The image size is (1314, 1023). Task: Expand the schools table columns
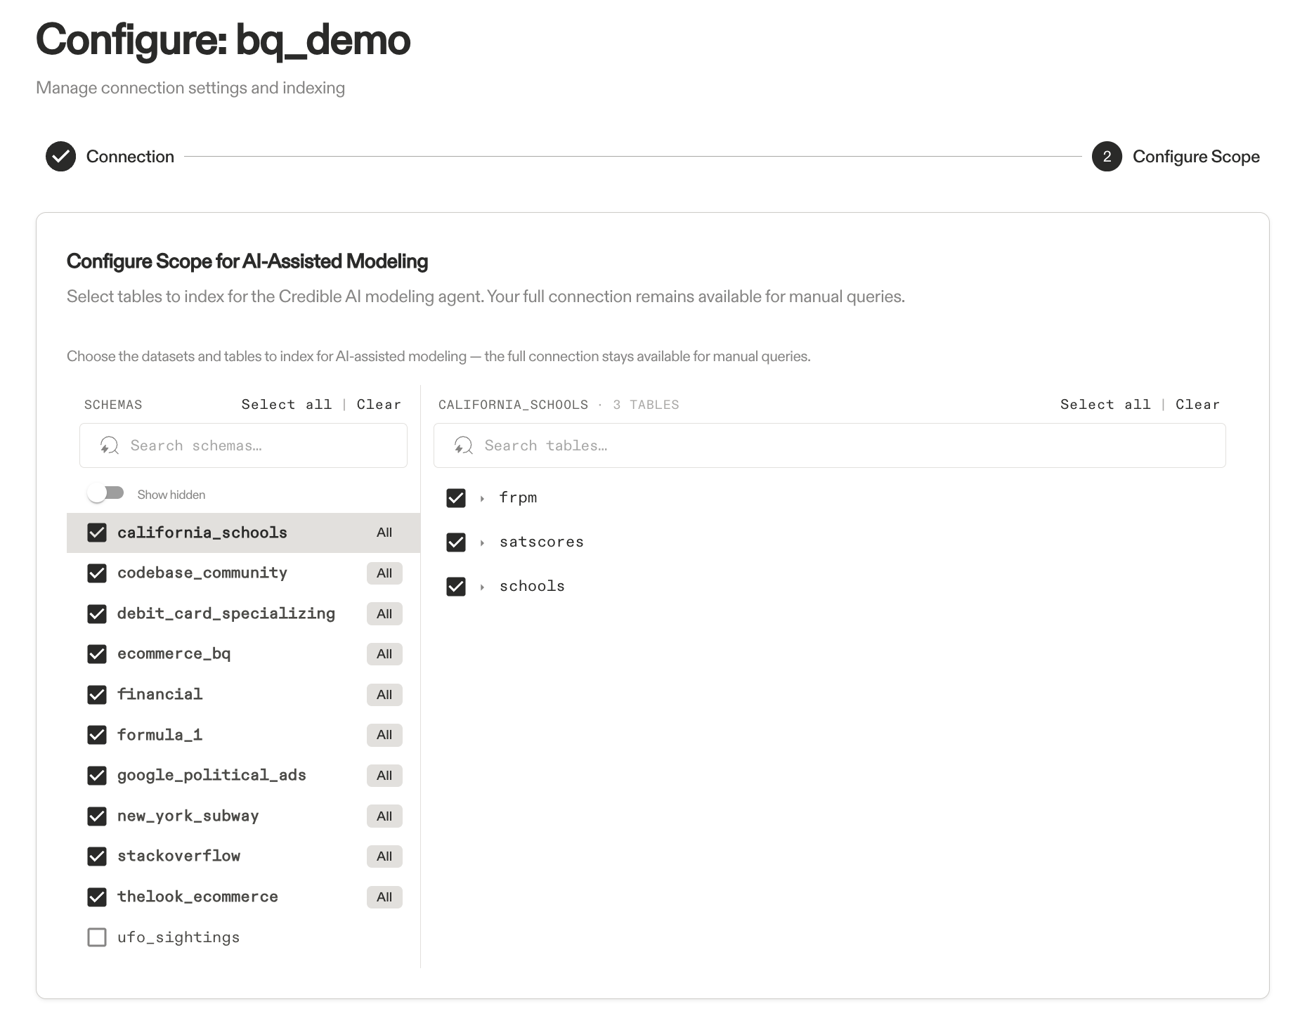pyautogui.click(x=482, y=587)
